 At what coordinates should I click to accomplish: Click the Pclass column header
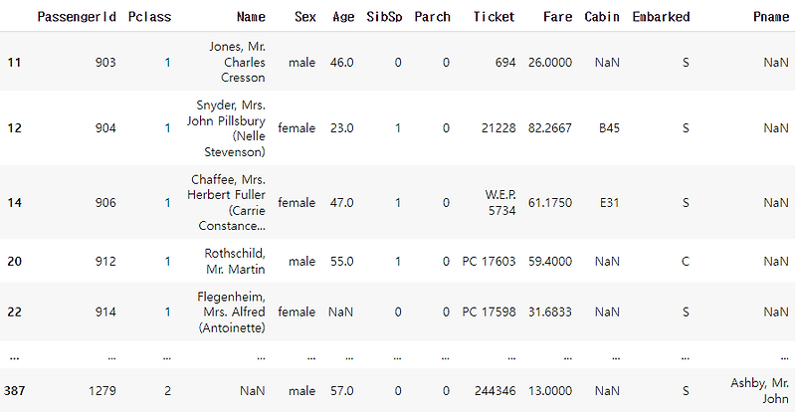(150, 17)
